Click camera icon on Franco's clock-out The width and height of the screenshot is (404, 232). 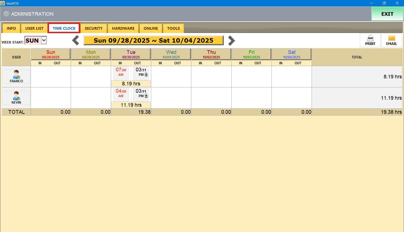click(146, 75)
